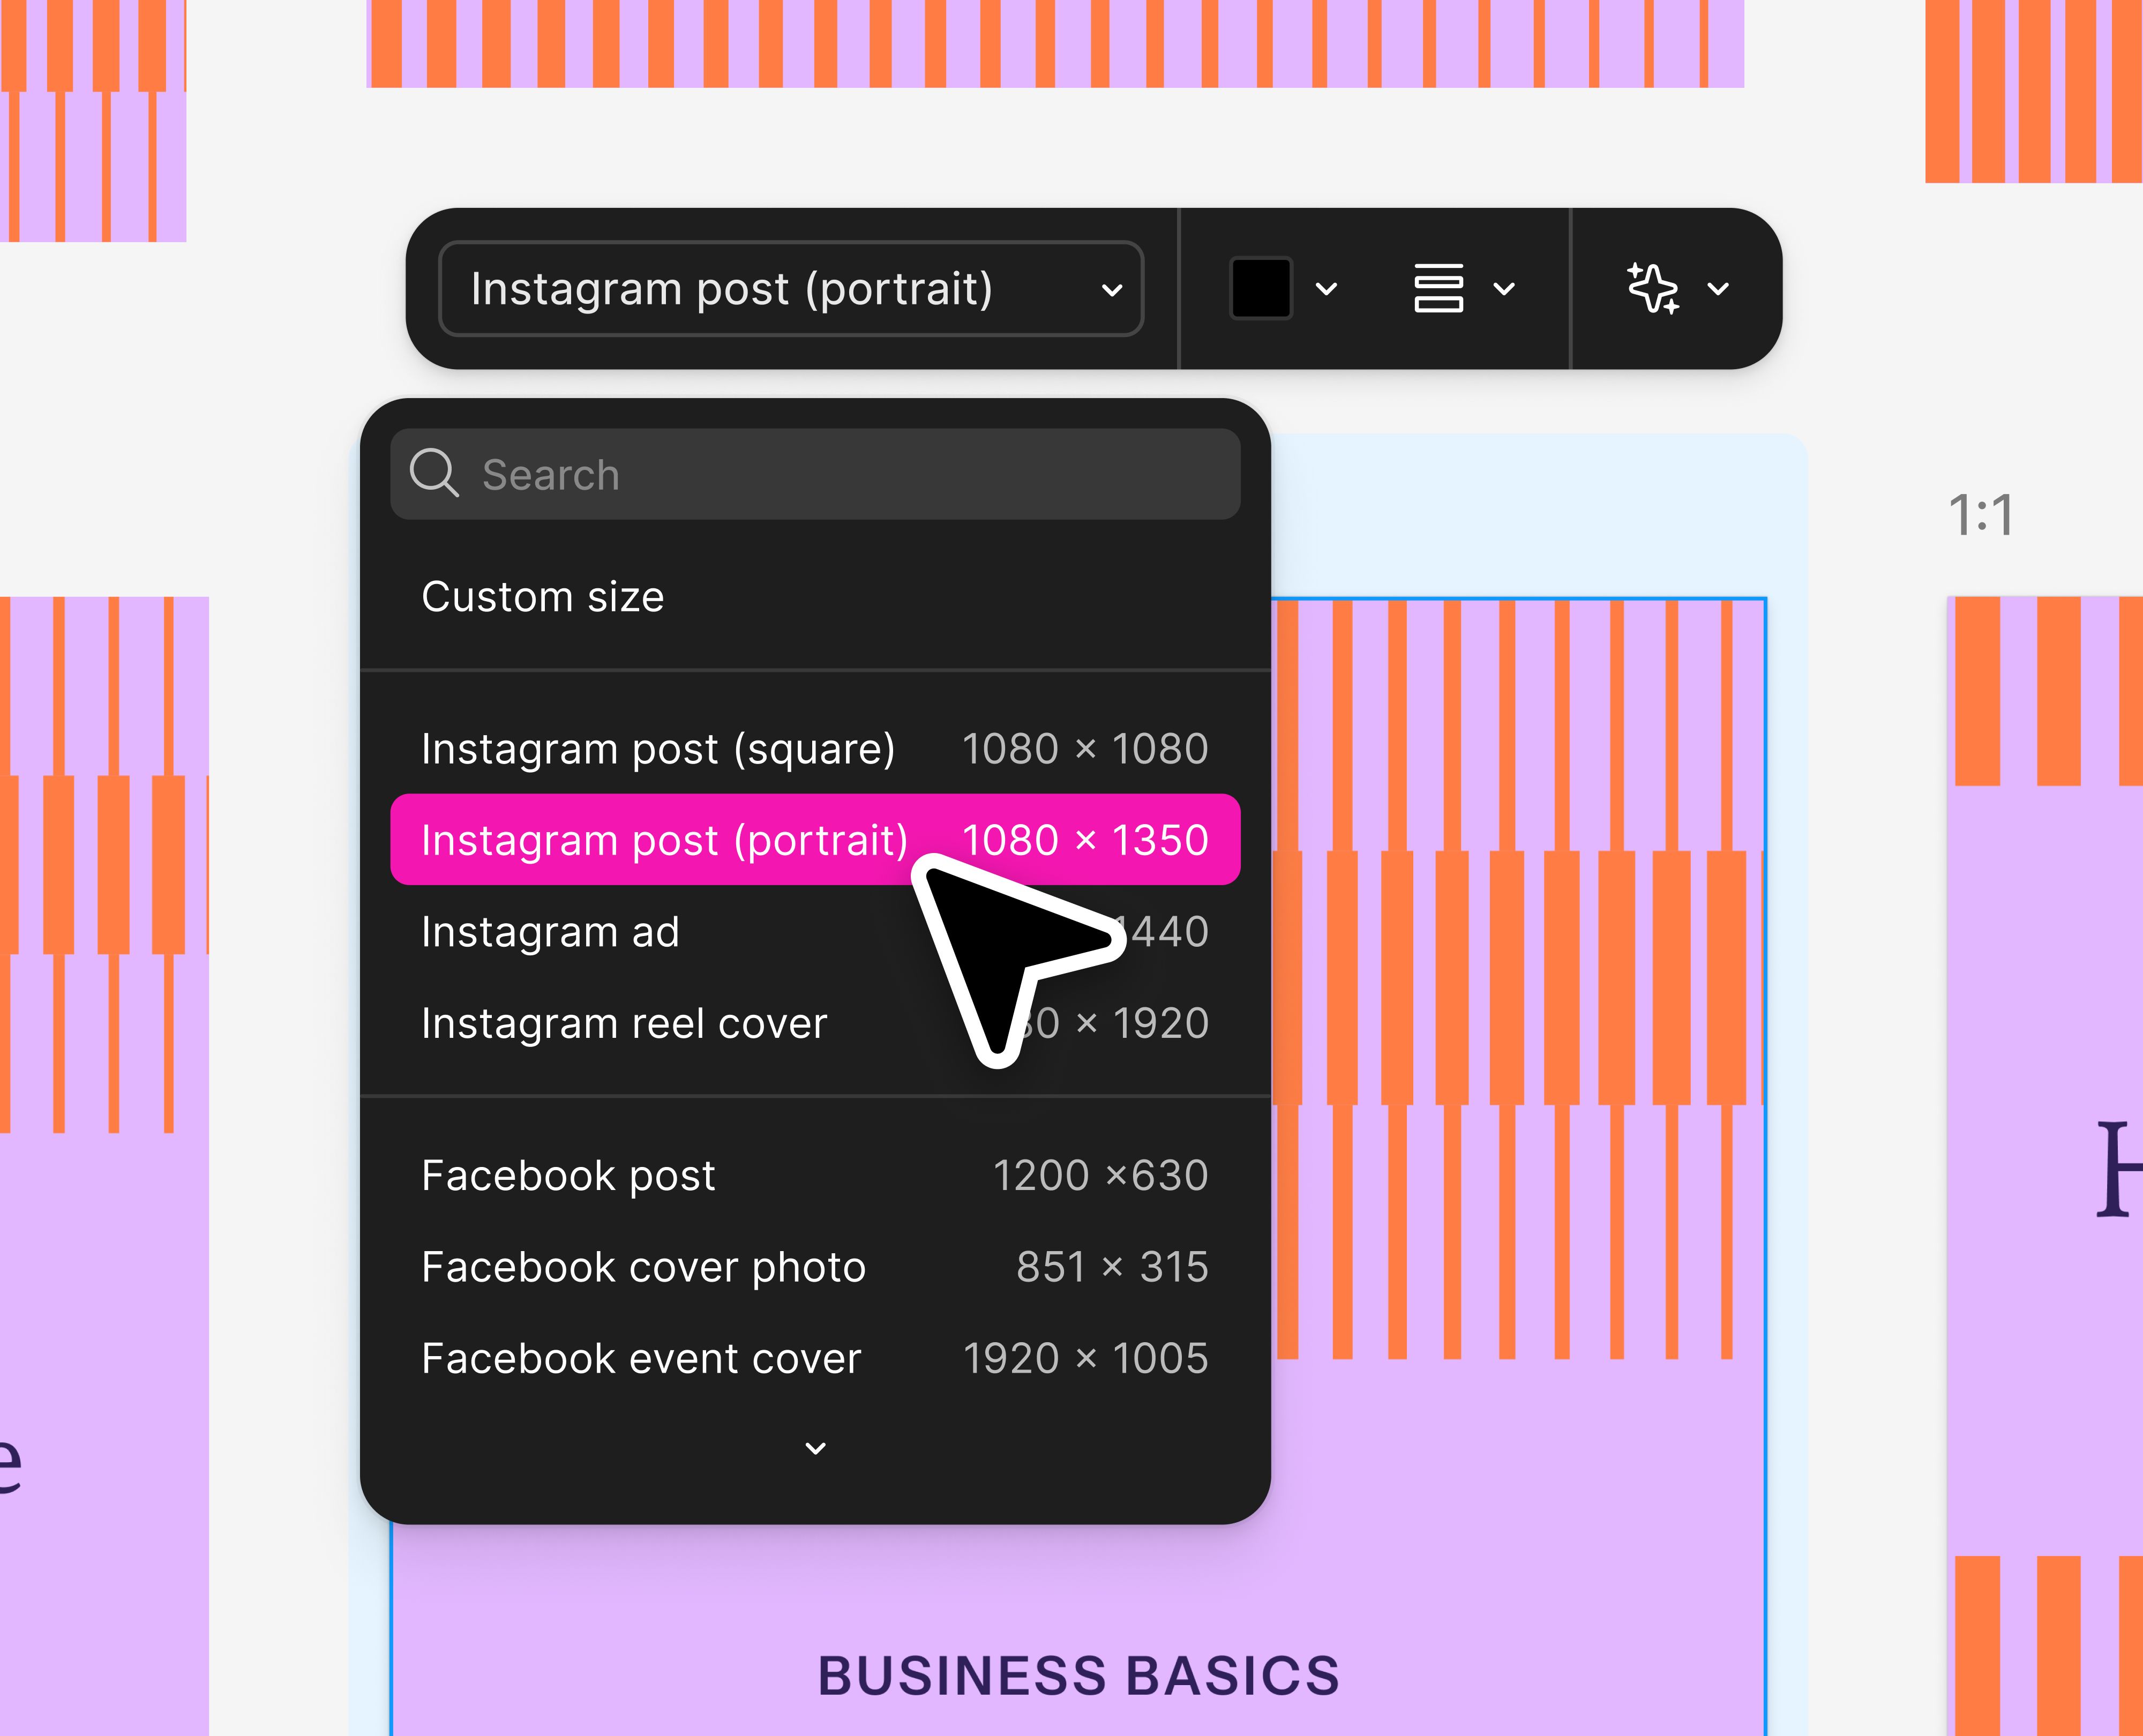
Task: Open the chevron beside the sparkle icon
Action: 1717,290
